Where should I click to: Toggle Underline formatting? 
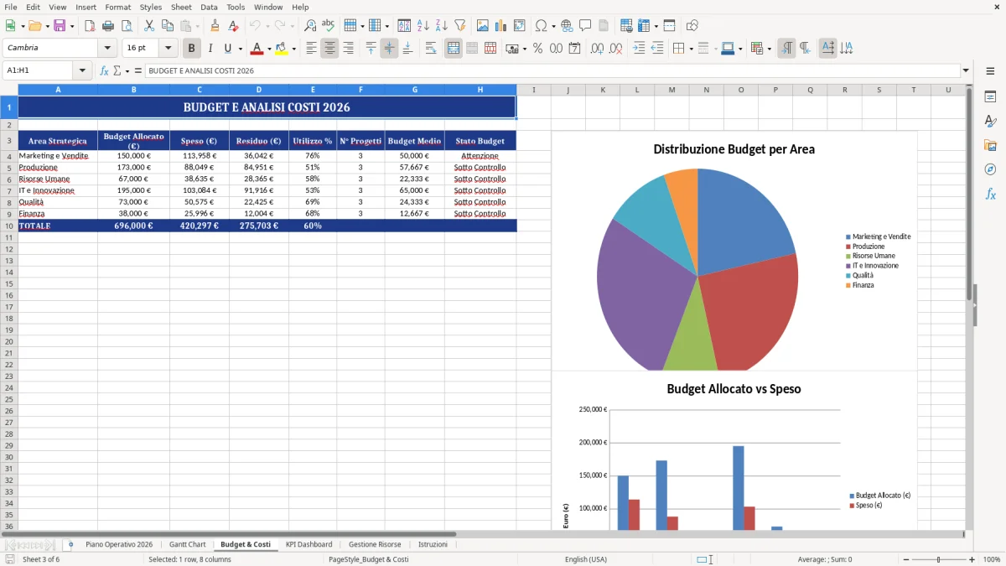pyautogui.click(x=227, y=49)
